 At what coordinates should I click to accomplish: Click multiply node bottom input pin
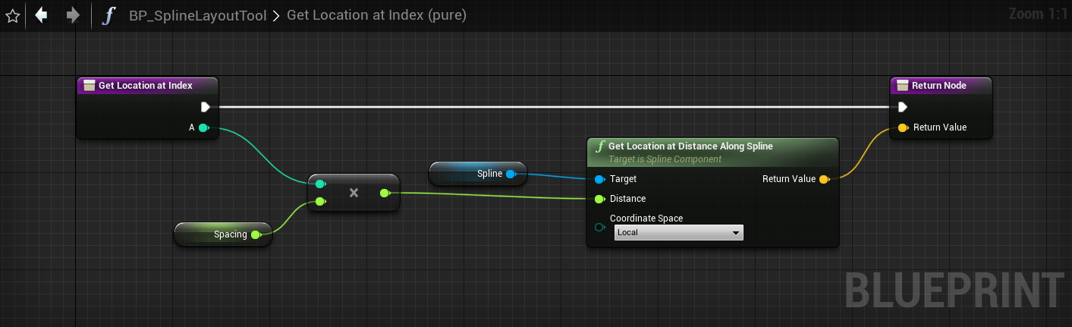click(x=320, y=201)
